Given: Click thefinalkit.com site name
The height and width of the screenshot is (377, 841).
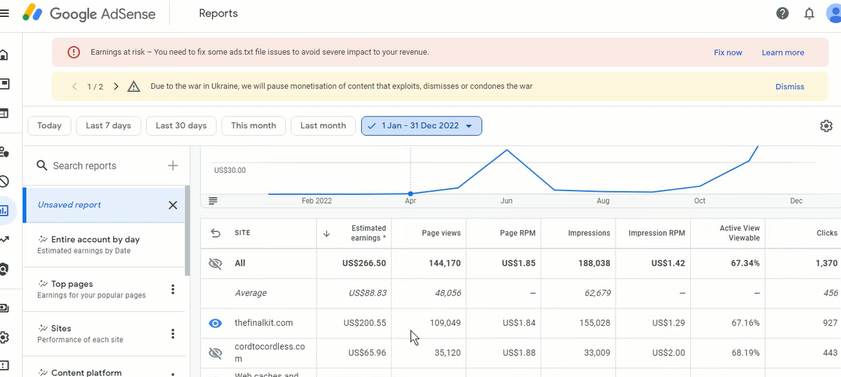Looking at the screenshot, I should [x=264, y=323].
